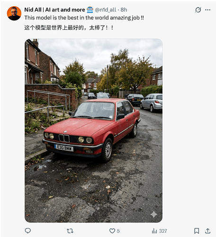The height and width of the screenshot is (237, 216).
Task: Click the English tweet text line
Action: [x=84, y=18]
